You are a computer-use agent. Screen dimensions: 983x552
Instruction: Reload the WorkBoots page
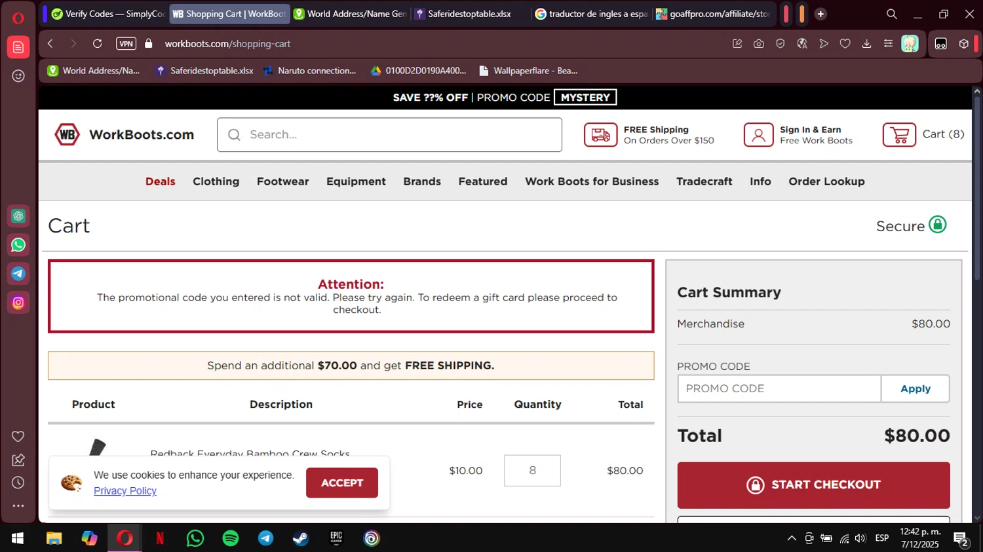98,44
